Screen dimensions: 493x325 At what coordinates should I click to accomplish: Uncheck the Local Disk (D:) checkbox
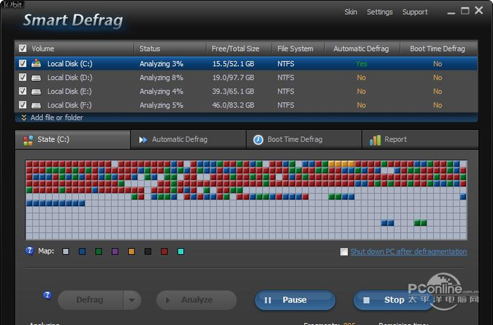pos(23,77)
